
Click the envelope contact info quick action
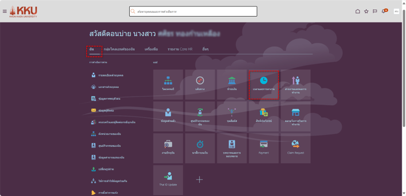[x=105, y=110]
